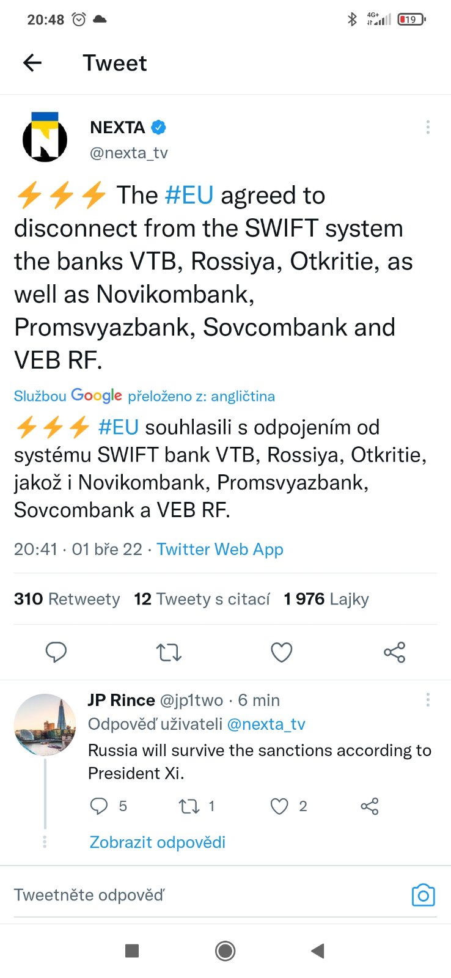The width and height of the screenshot is (451, 978).
Task: Open NEXTA profile avatar
Action: click(x=45, y=137)
